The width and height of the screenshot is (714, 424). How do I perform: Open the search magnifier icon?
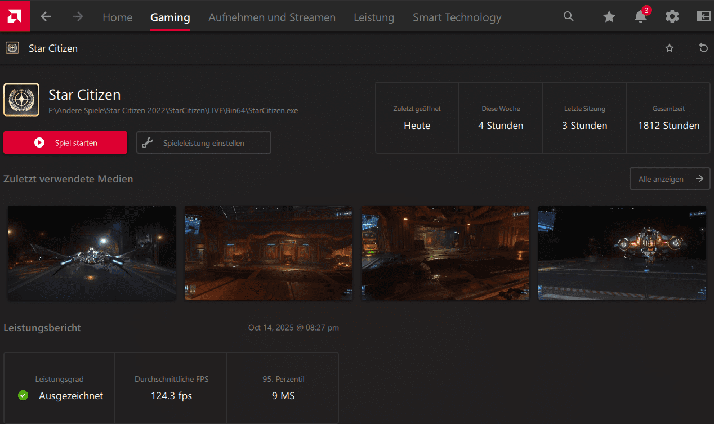click(569, 17)
